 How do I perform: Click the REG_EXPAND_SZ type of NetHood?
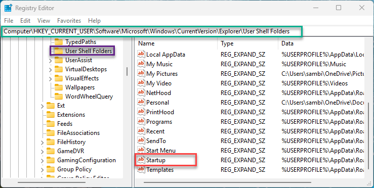point(243,93)
